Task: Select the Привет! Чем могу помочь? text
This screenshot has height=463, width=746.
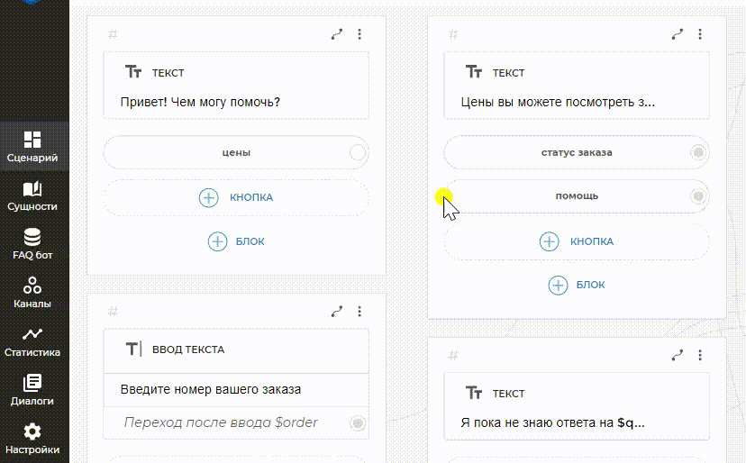Action: click(200, 102)
